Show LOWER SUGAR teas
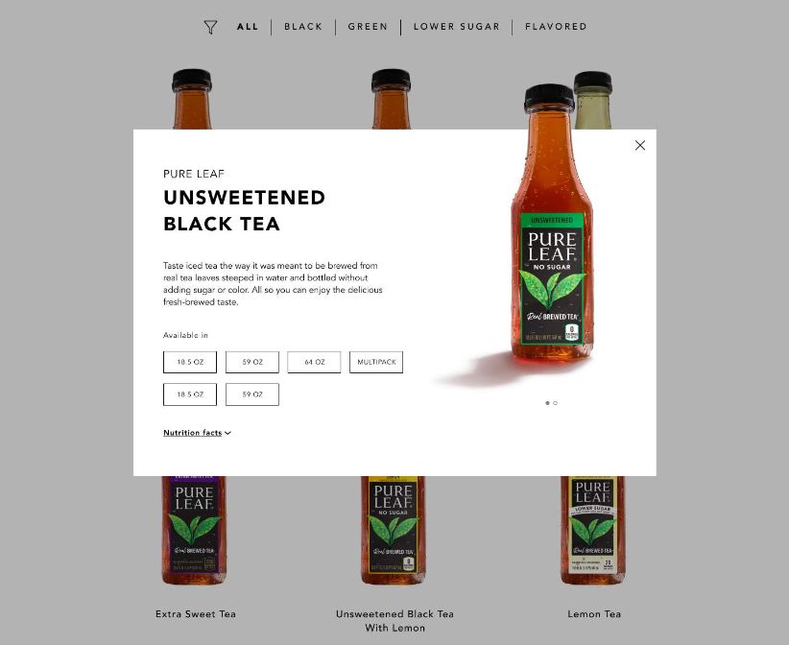Screen dimensions: 789x645 tap(456, 27)
